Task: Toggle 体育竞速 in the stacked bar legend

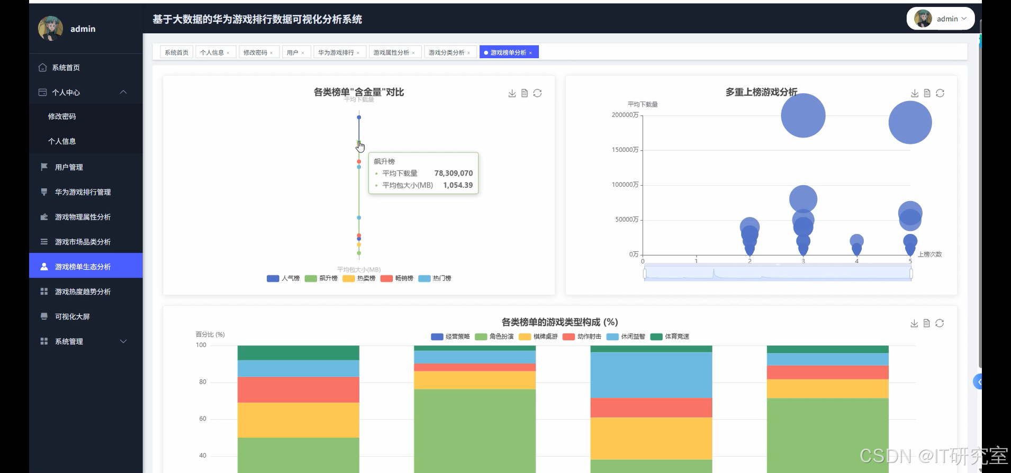Action: [x=670, y=336]
